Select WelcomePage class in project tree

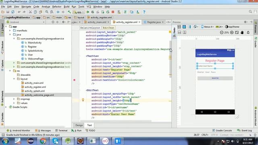click(35, 59)
